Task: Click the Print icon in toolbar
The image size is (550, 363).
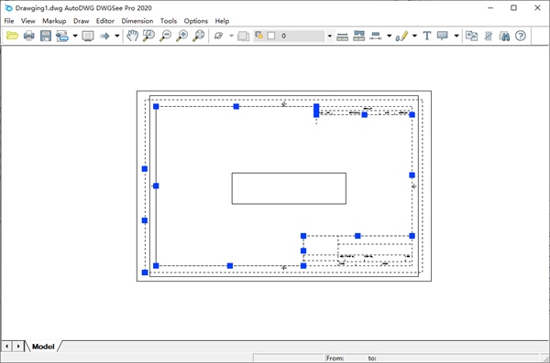Action: pos(28,36)
